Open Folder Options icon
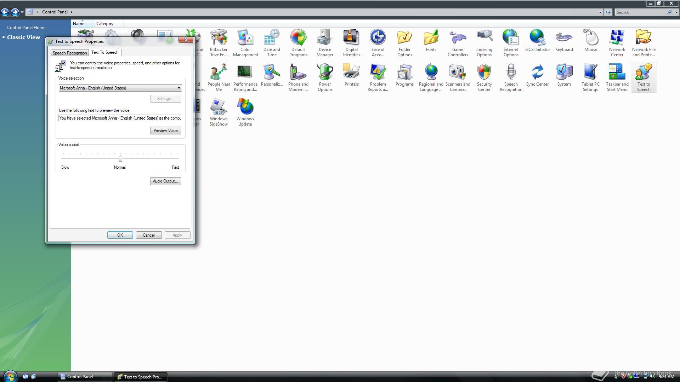 (404, 43)
